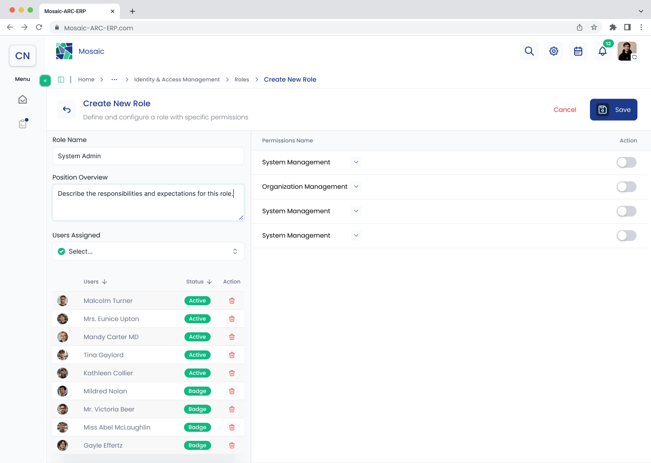
Task: Delete Gayle Effertz from assigned users
Action: pos(232,445)
